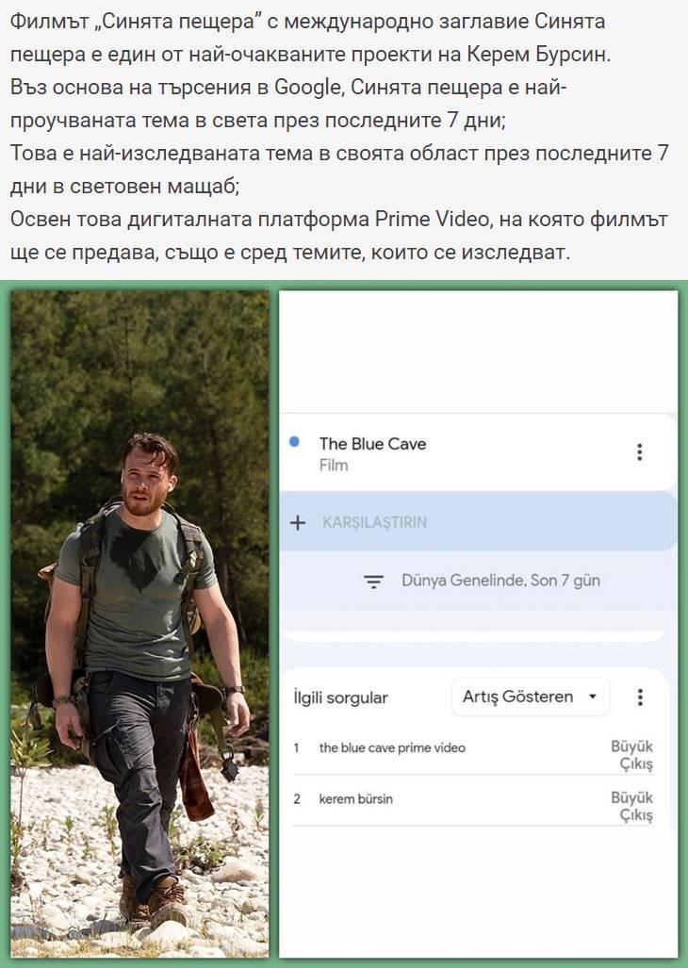Select the İlgili sorgular heading
This screenshot has width=688, height=968.
(340, 697)
